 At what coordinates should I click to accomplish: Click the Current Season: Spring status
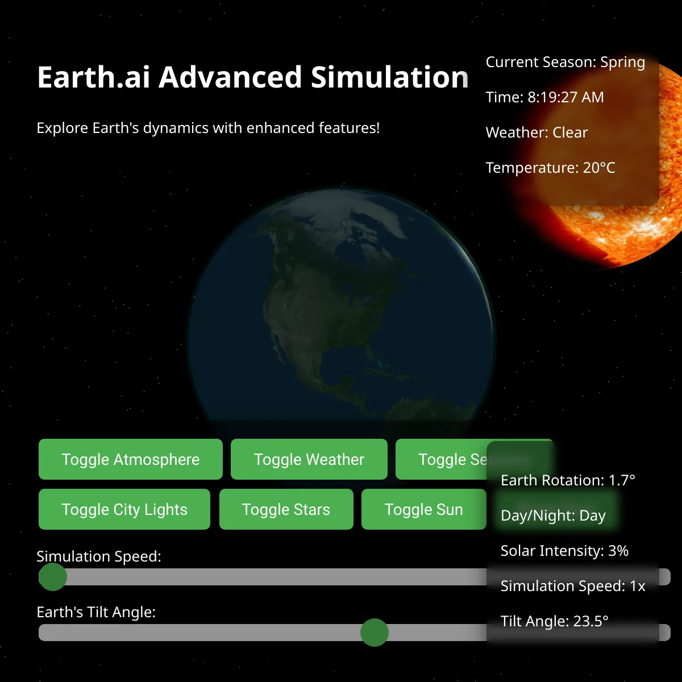point(565,63)
